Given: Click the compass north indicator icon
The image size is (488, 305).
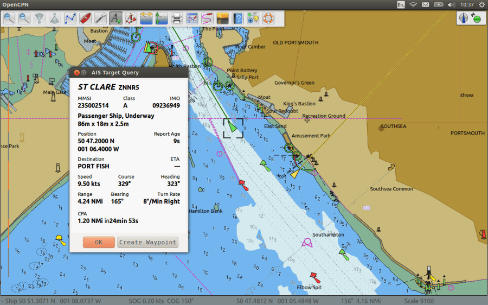Looking at the screenshot, I should [464, 18].
